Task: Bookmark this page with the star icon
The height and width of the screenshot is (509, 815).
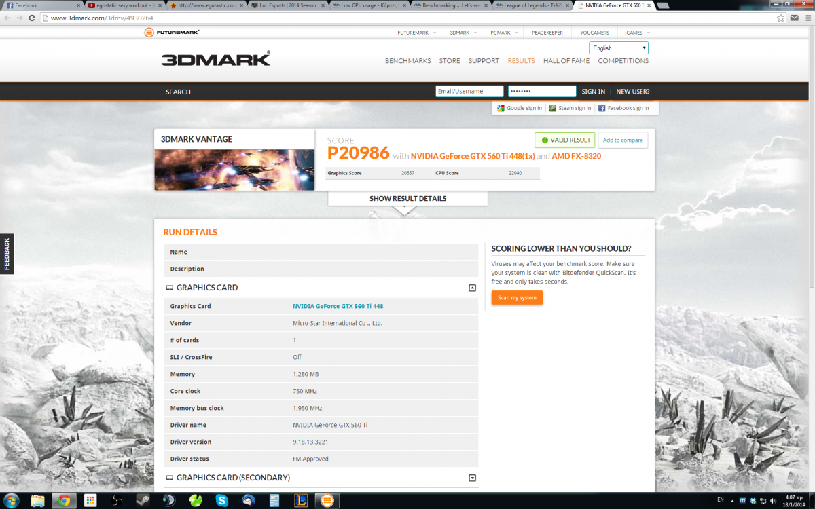Action: [782, 18]
